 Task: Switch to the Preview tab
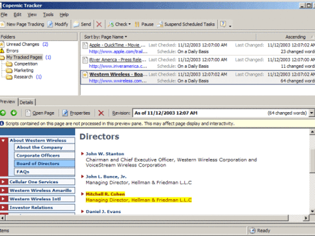pos(8,102)
